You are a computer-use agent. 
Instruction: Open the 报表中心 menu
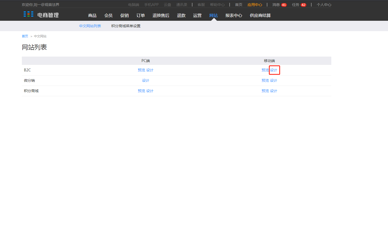[234, 16]
